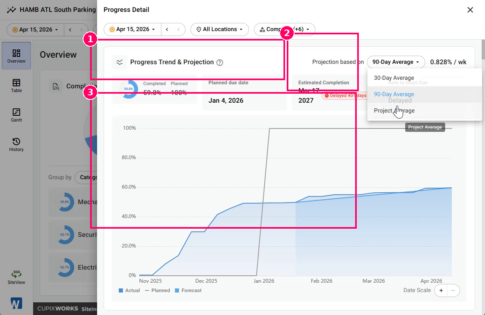Click the help icon beside Progress Trend & Projection
The height and width of the screenshot is (315, 485).
tap(220, 62)
